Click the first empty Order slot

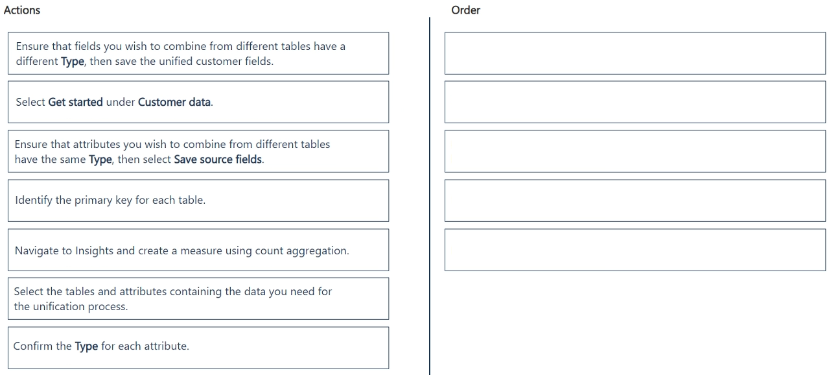[x=635, y=53]
